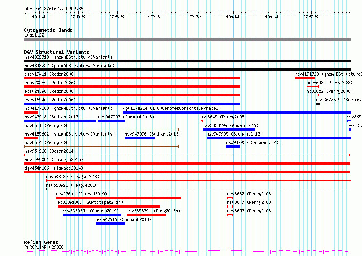Screen dimensions: 362x256
Task: Click the ruler's left end arrow
Action: tap(26, 13)
